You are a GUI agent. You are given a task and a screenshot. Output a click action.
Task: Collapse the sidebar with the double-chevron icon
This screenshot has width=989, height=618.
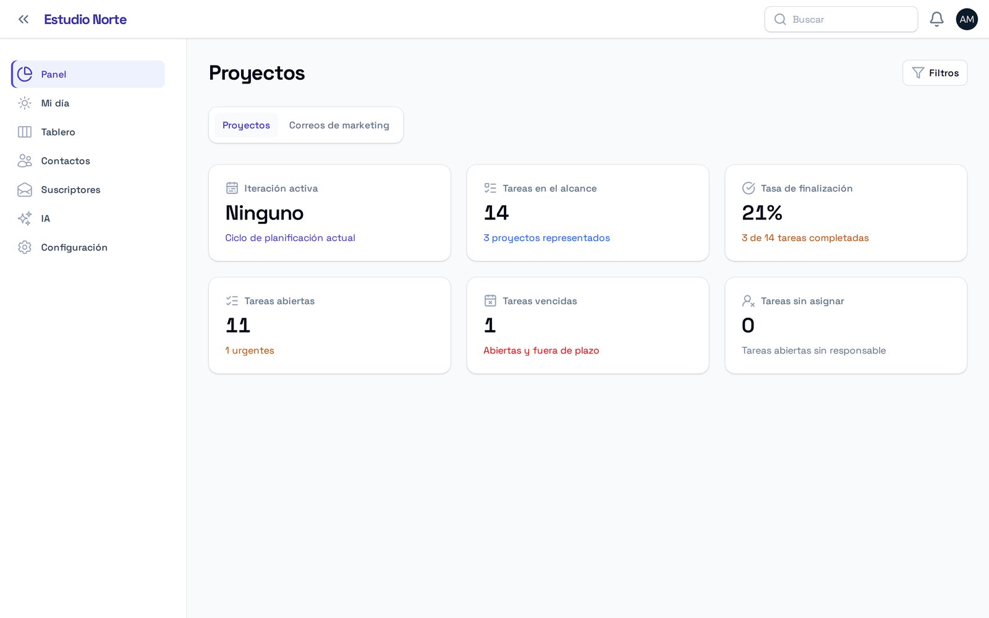[x=23, y=19]
